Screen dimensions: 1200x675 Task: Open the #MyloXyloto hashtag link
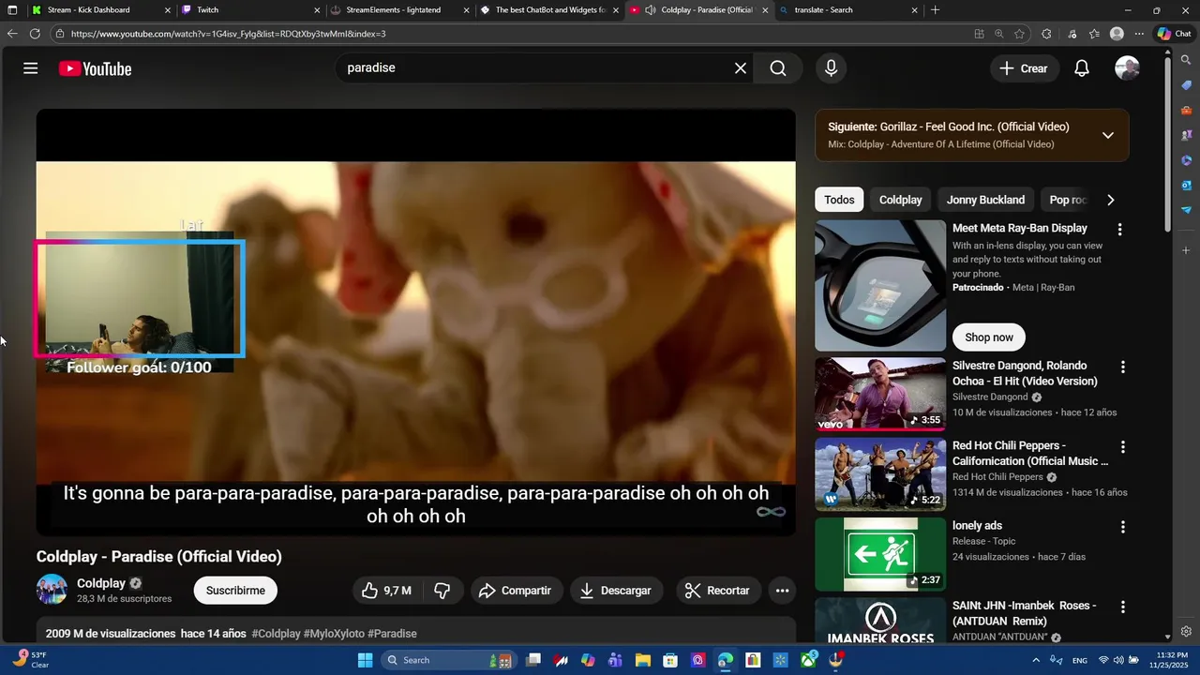coord(334,634)
